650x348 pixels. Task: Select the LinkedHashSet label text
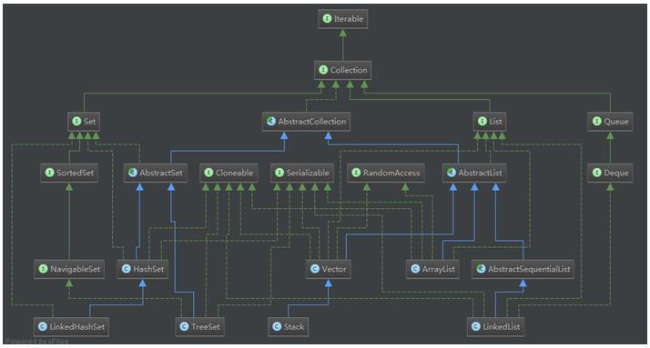[77, 326]
